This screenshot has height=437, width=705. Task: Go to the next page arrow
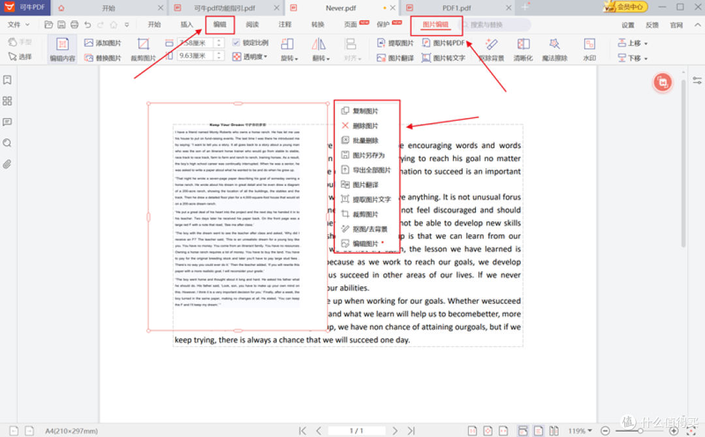pos(395,430)
